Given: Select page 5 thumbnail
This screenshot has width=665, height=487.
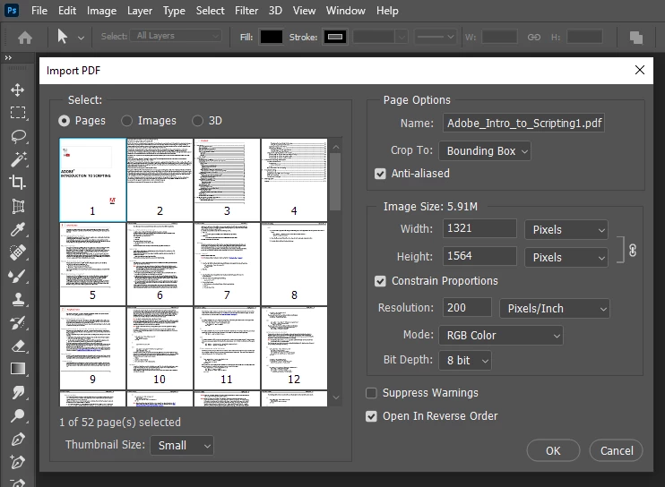Looking at the screenshot, I should [x=92, y=263].
